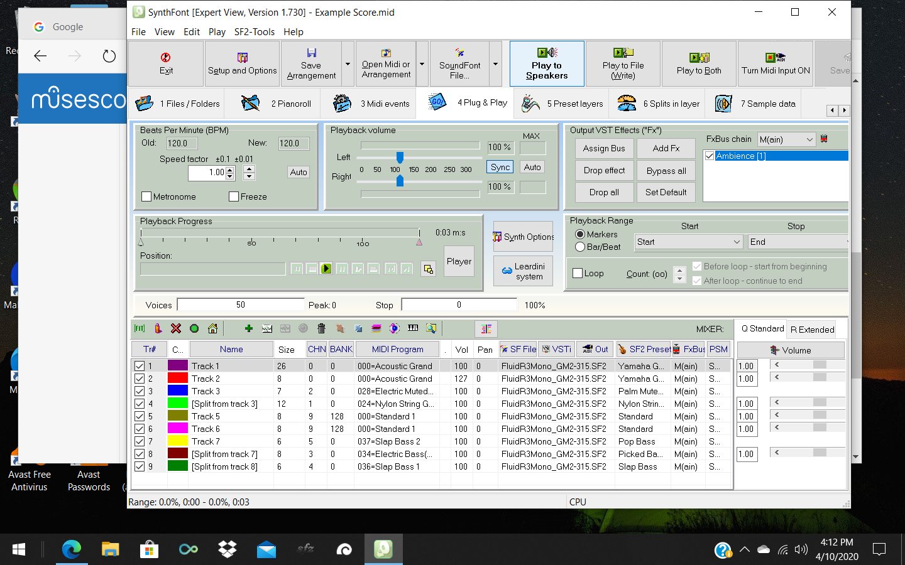The width and height of the screenshot is (905, 565).
Task: Click the Sync volume button
Action: [500, 167]
